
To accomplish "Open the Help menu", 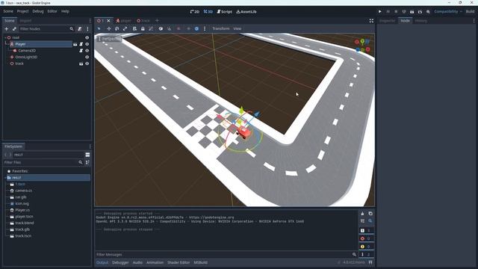I will (x=65, y=11).
